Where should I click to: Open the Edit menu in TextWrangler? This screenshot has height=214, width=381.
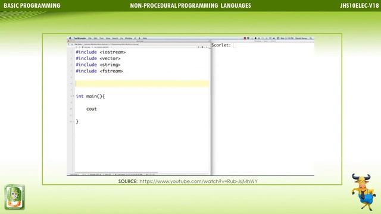95,38
